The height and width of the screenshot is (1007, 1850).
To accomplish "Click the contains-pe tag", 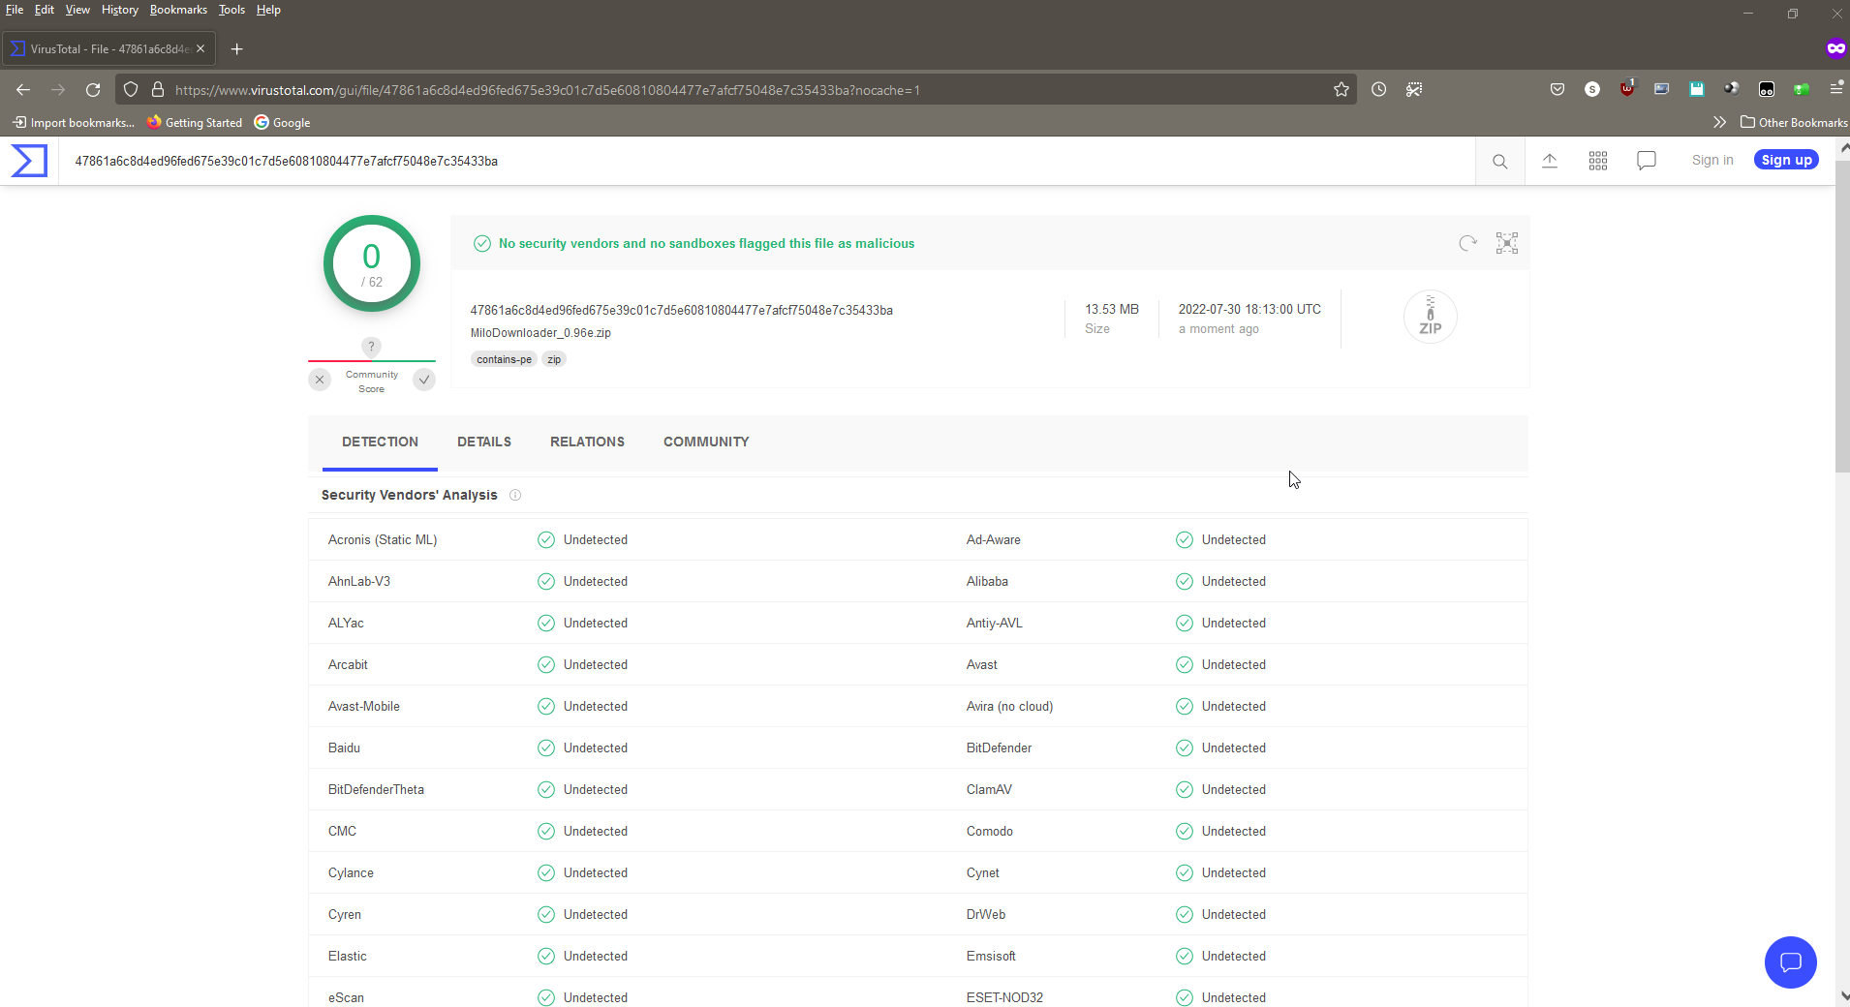I will click(504, 359).
